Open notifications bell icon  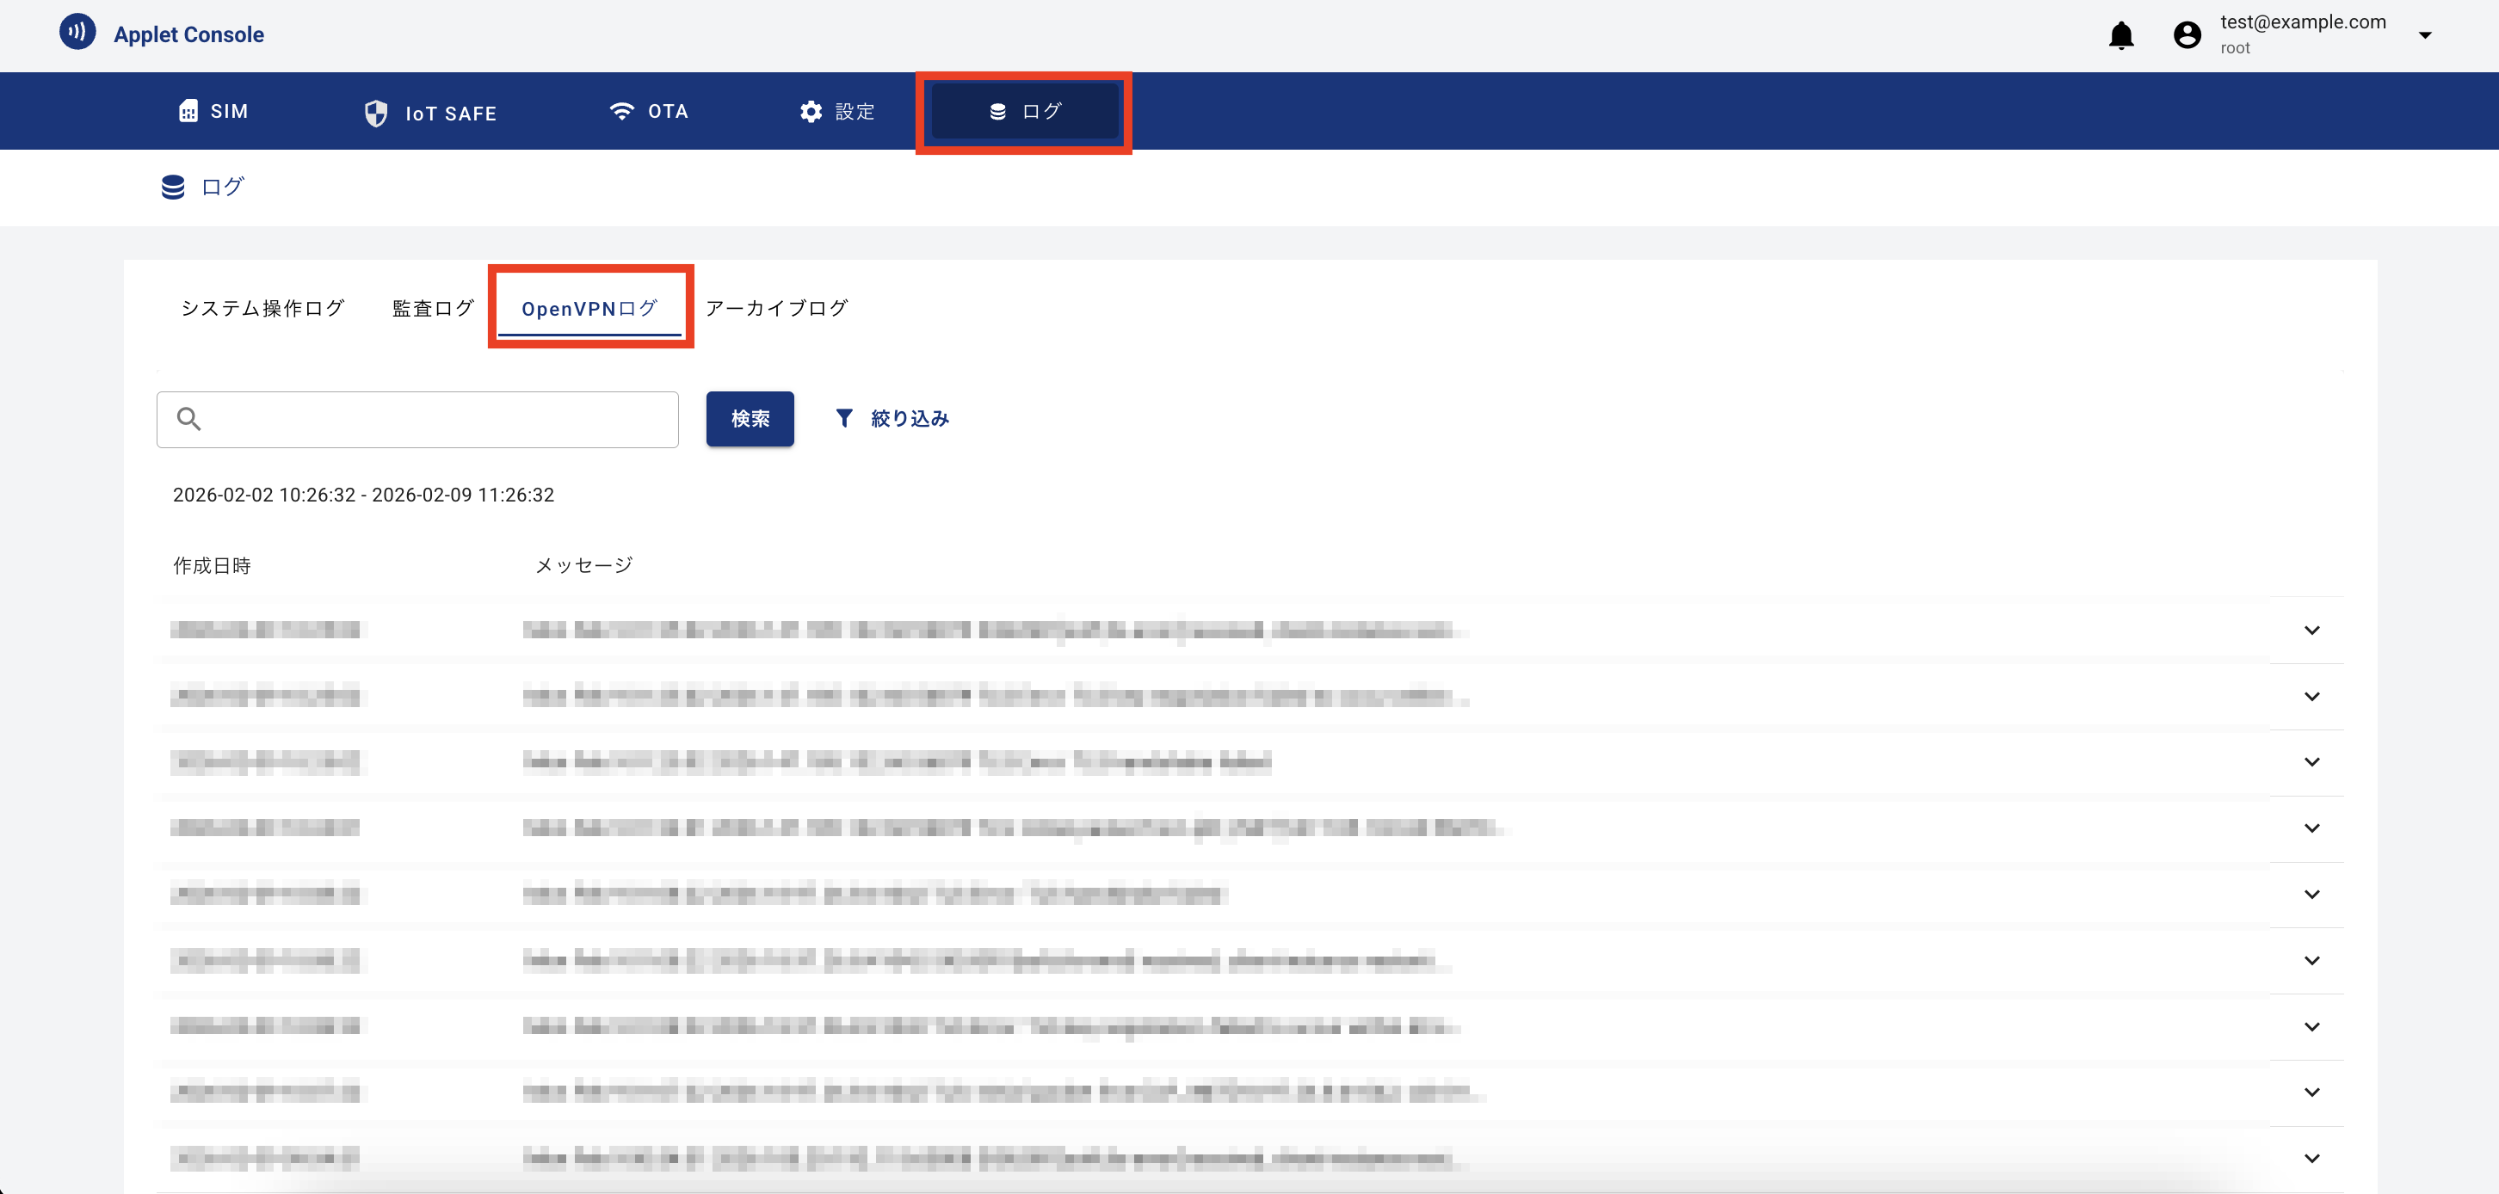pos(2120,36)
